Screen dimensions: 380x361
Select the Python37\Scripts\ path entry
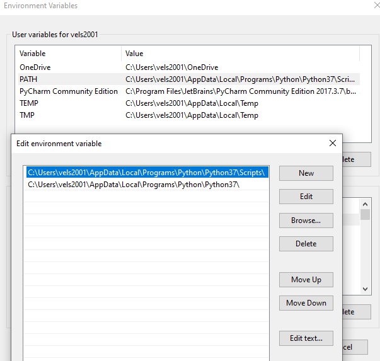pyautogui.click(x=147, y=172)
